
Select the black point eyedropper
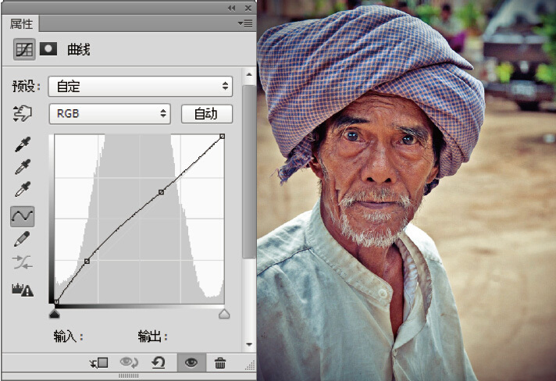point(22,145)
